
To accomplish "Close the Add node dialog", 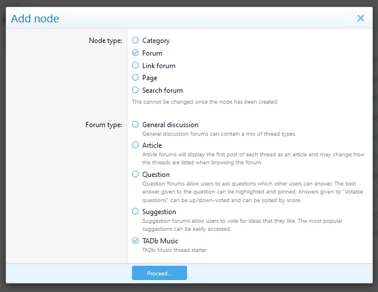I will tap(361, 18).
